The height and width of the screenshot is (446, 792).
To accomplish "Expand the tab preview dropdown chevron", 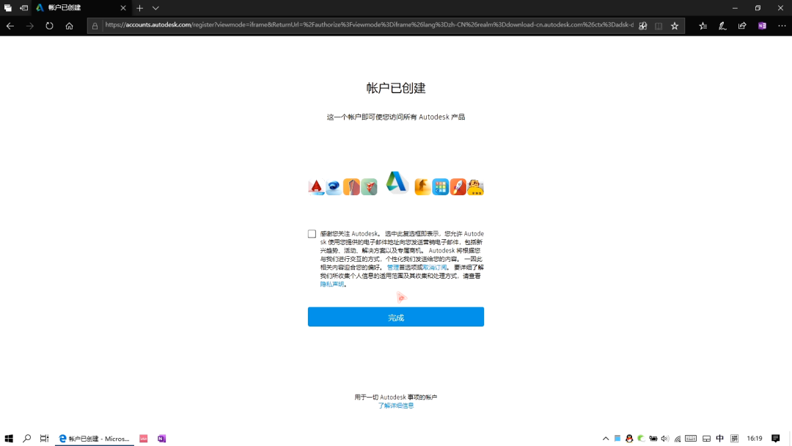I will (x=155, y=8).
